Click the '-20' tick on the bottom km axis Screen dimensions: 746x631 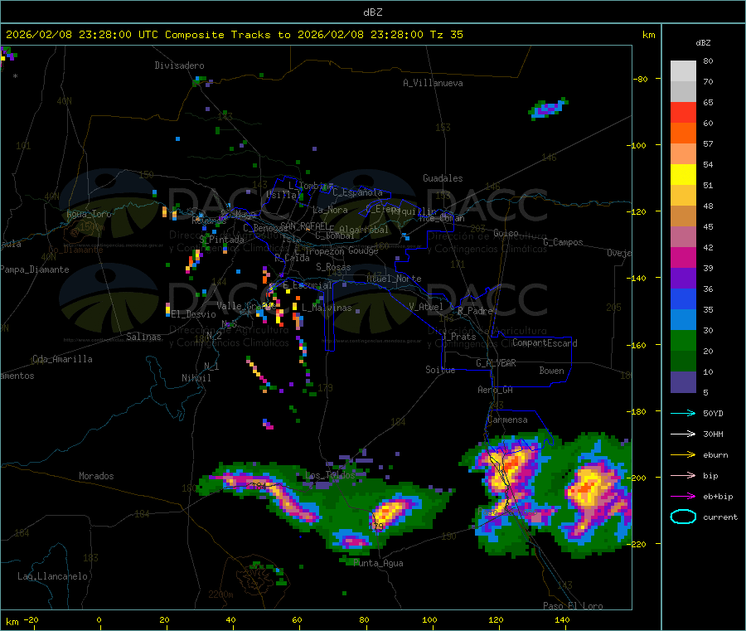pos(31,619)
